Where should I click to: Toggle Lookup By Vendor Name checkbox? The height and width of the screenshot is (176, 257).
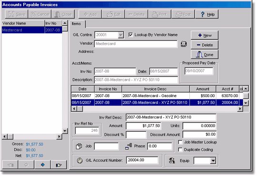tap(130, 35)
